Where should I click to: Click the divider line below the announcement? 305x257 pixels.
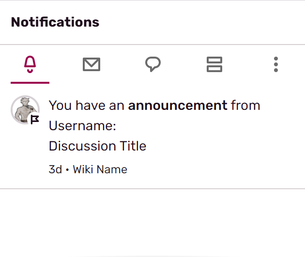point(152,188)
